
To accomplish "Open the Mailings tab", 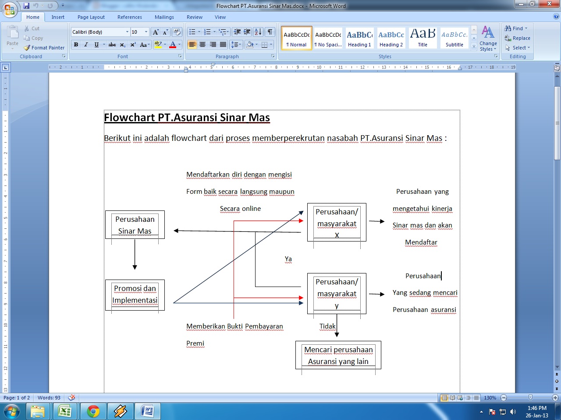I will (164, 17).
